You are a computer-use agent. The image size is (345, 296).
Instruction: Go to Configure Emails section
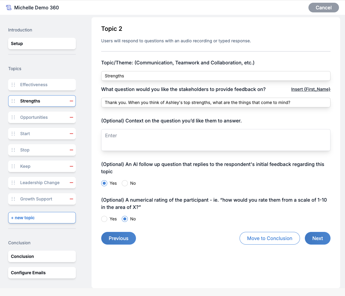(x=42, y=273)
